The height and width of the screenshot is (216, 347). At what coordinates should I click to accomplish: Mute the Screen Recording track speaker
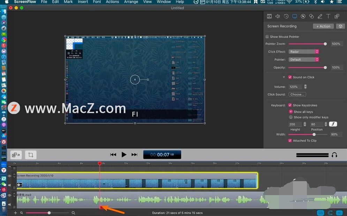point(9,185)
